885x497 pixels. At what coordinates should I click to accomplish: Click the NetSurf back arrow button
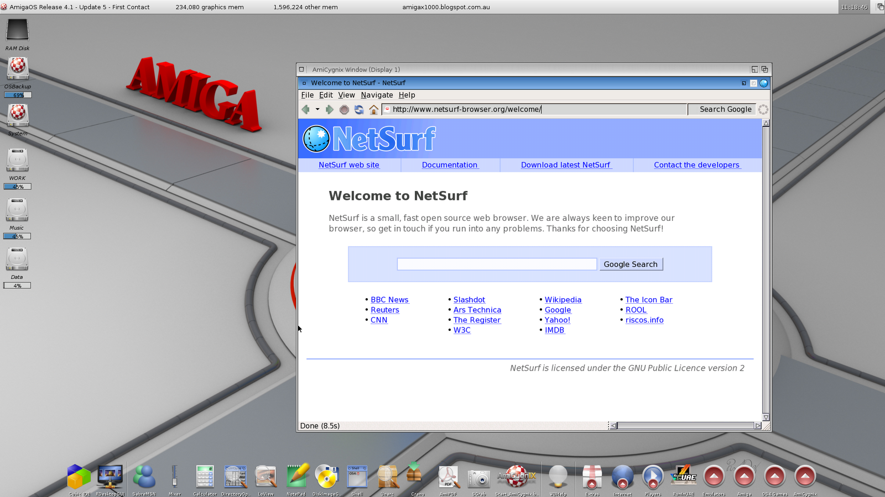[305, 109]
